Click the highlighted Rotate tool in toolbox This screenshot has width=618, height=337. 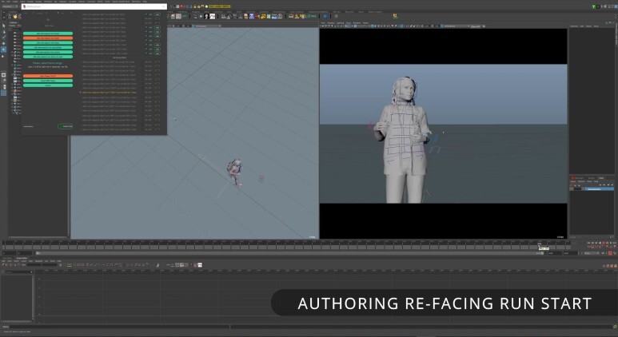coord(3,50)
